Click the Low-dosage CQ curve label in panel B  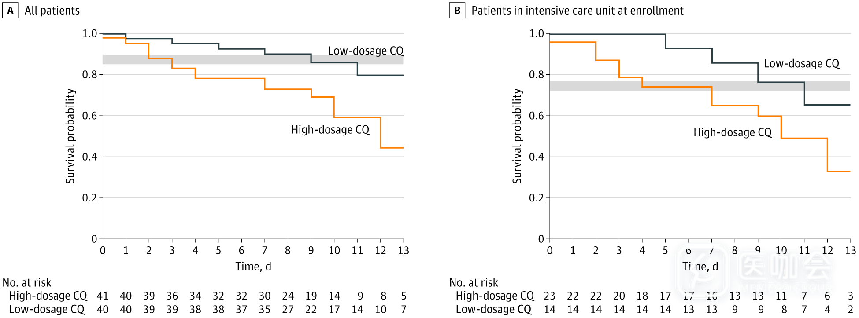[x=801, y=64]
